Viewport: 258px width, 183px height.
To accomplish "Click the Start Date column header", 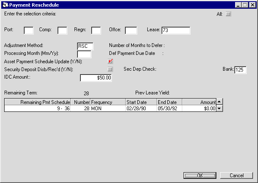I will pyautogui.click(x=141, y=102).
